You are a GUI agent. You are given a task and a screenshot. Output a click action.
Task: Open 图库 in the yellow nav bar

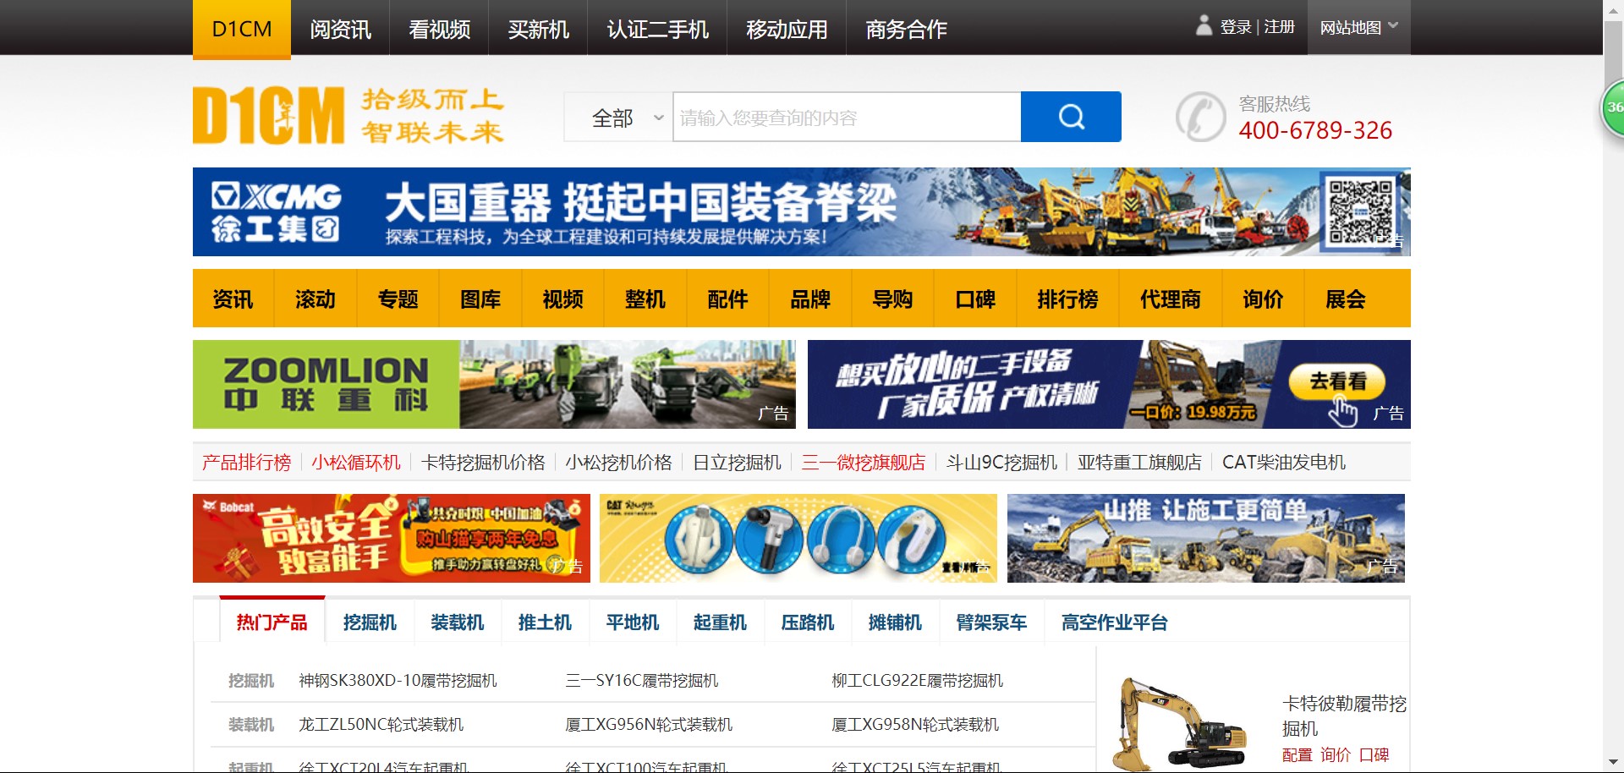pyautogui.click(x=480, y=299)
